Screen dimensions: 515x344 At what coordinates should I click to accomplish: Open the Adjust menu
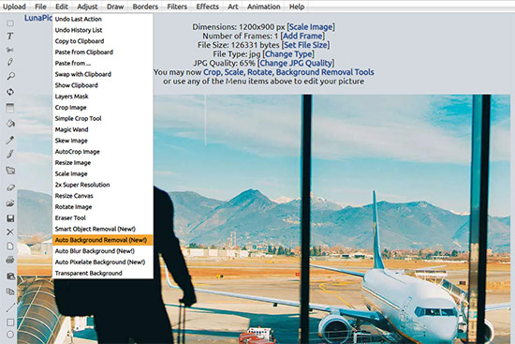pyautogui.click(x=87, y=7)
